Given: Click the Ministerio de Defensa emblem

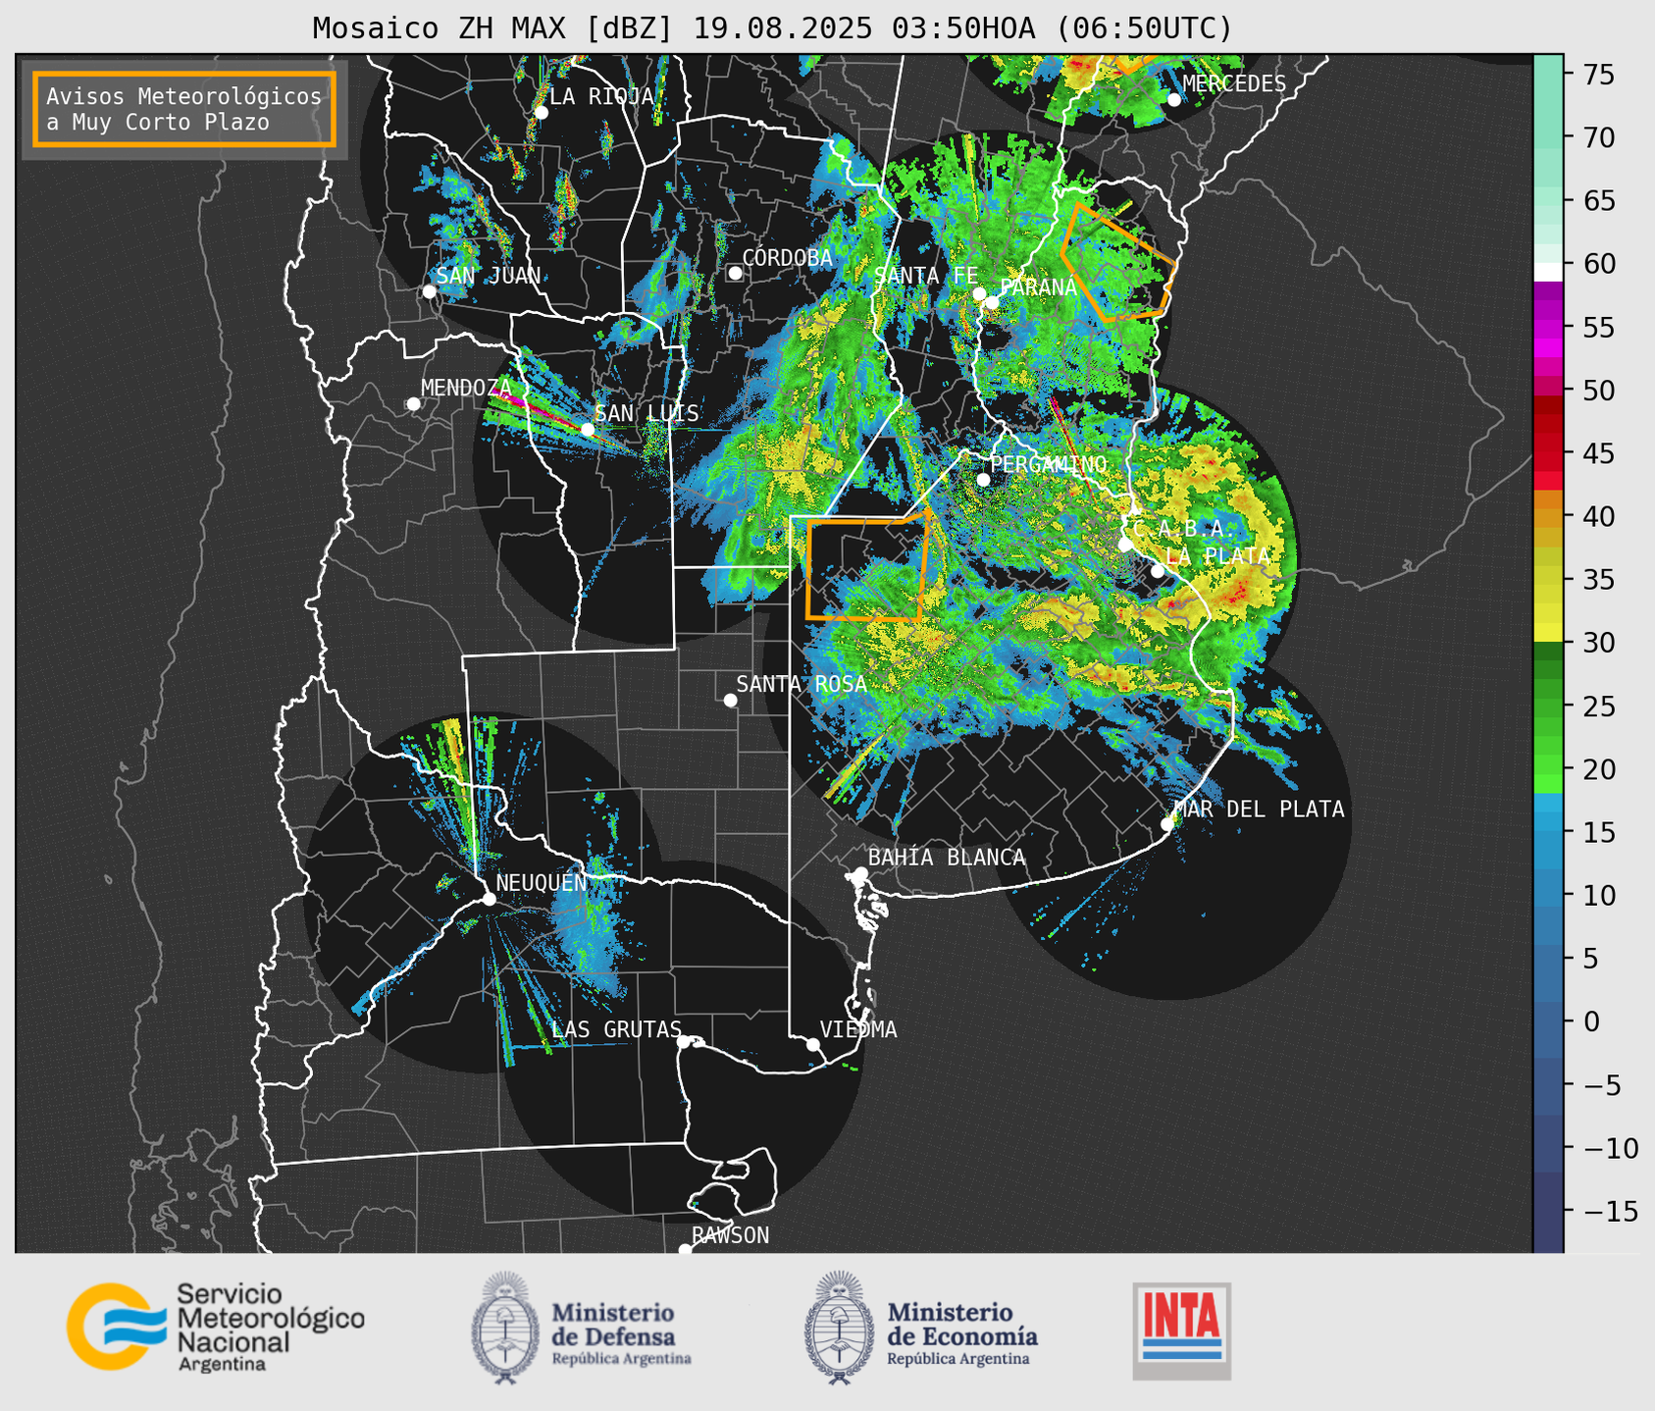Looking at the screenshot, I should (x=506, y=1328).
